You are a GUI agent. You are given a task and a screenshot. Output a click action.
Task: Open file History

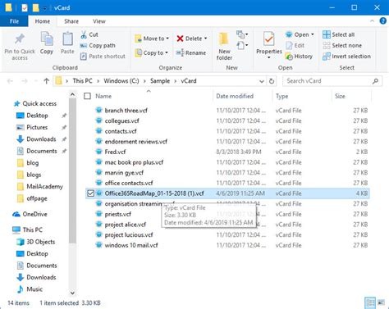pyautogui.click(x=299, y=57)
